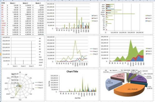Click Week 3 legend entry in line chart

pos(94,54)
